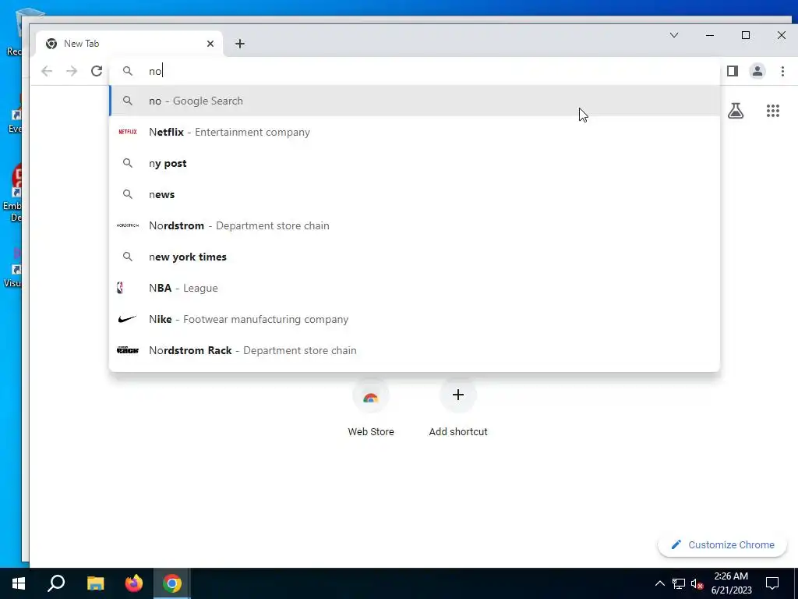798x599 pixels.
Task: Show hidden system tray icons
Action: tap(659, 583)
